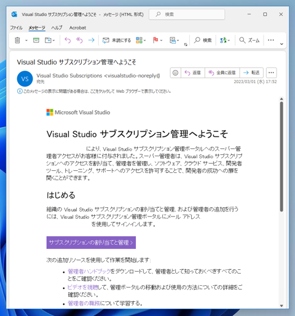The width and height of the screenshot is (295, 316).
Task: Open the Acrobat tab
Action: point(77,28)
